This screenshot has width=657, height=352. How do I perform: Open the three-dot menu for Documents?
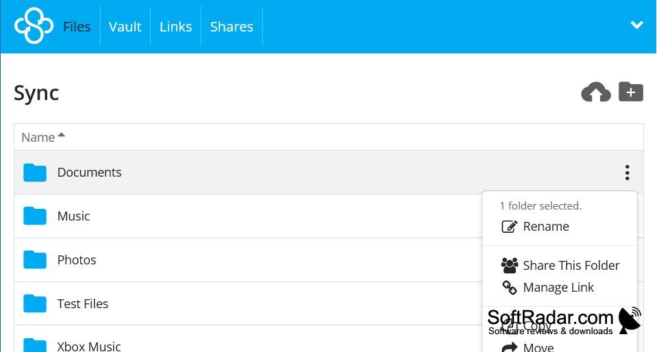point(627,173)
